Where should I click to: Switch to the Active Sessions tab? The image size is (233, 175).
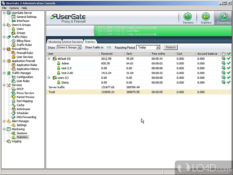[73, 42]
